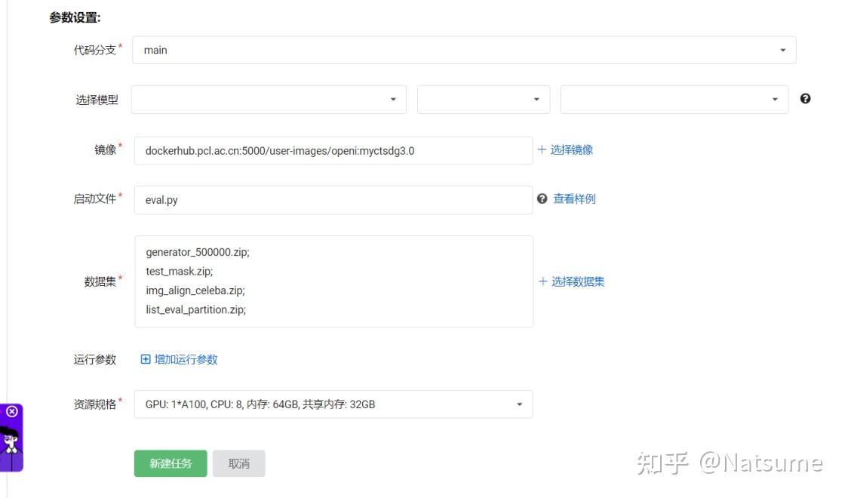Dismiss the floating mascot widget via its close icon
Viewport: 845px width, 498px height.
pyautogui.click(x=11, y=411)
